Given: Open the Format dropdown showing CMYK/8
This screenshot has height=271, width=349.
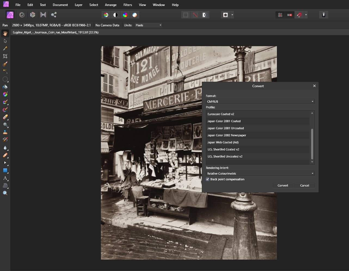Looking at the screenshot, I should (260, 102).
